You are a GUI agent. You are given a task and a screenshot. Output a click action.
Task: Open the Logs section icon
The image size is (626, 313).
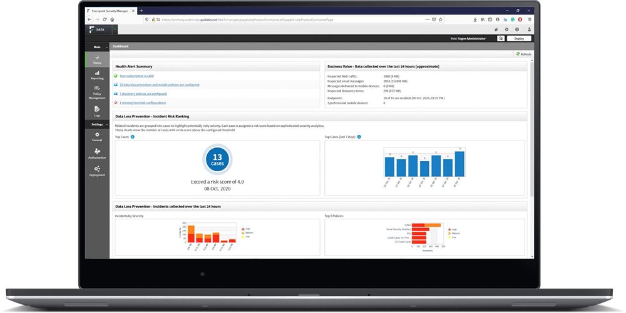97,111
